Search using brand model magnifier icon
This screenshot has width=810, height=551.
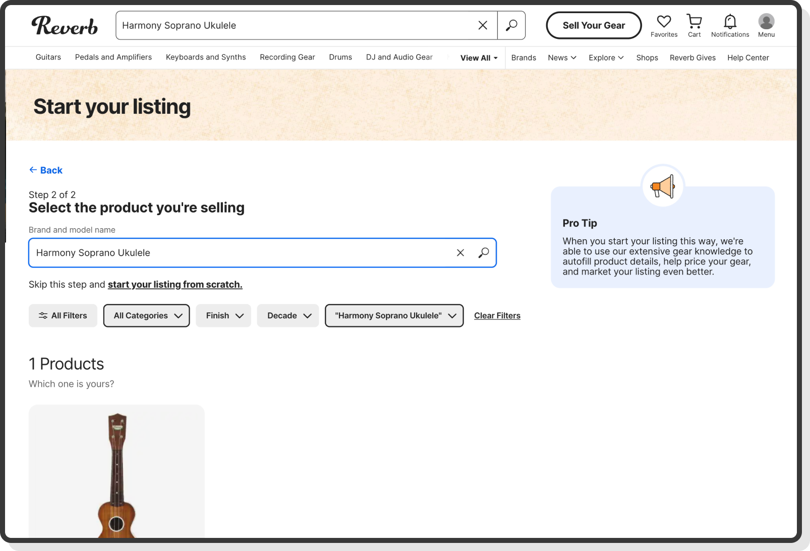pyautogui.click(x=483, y=253)
